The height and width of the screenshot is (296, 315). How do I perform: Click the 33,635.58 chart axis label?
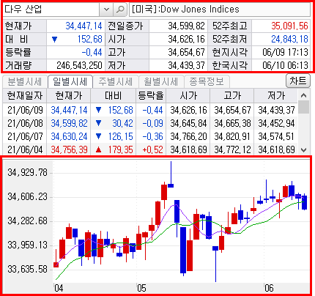click(27, 269)
